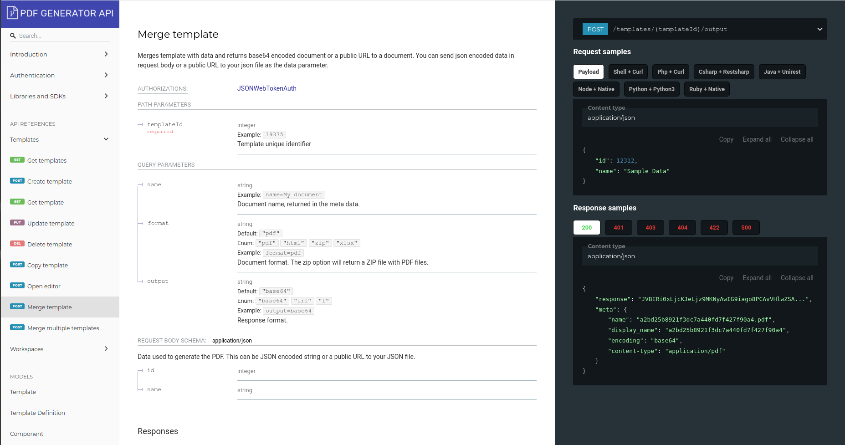Click the GET badge beside Get templates
Image resolution: width=845 pixels, height=445 pixels.
[17, 159]
